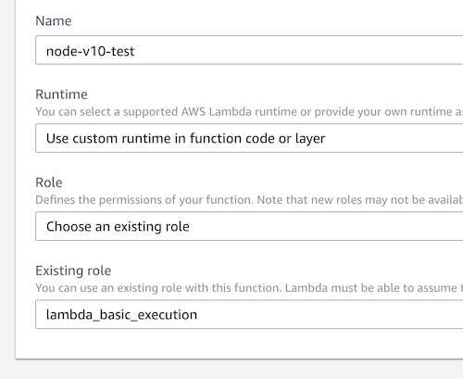Click the "Name" field label
This screenshot has width=463, height=379.
pos(54,21)
